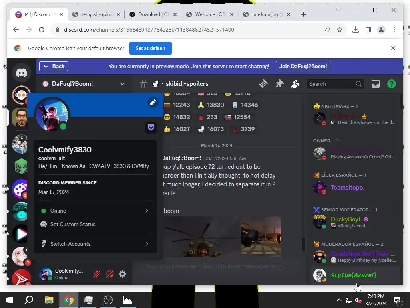The image size is (410, 308).
Task: Open DaFuq!?Boom! server dropdown menu
Action: pos(84,84)
